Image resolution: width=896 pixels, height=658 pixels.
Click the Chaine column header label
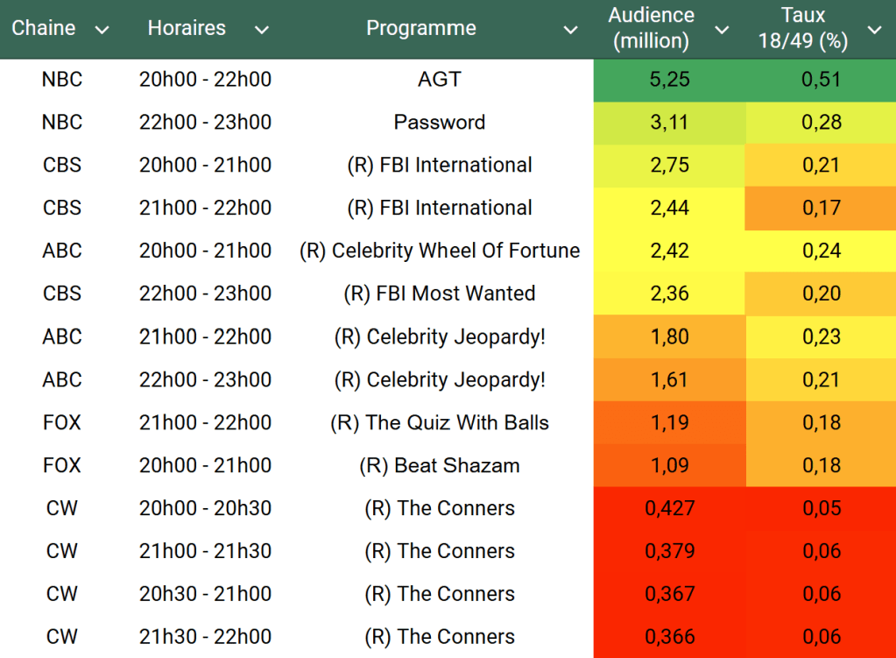tap(43, 28)
